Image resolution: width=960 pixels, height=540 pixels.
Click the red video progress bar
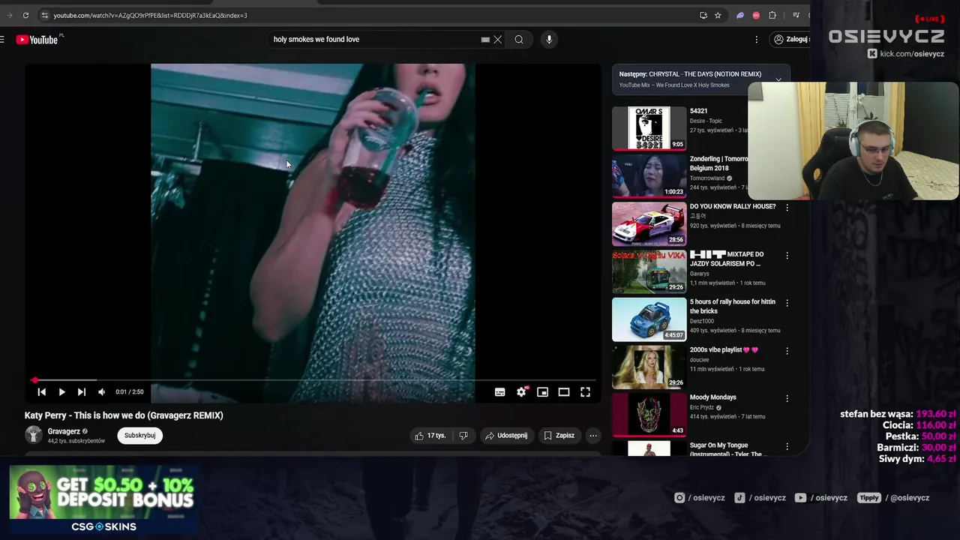313,380
